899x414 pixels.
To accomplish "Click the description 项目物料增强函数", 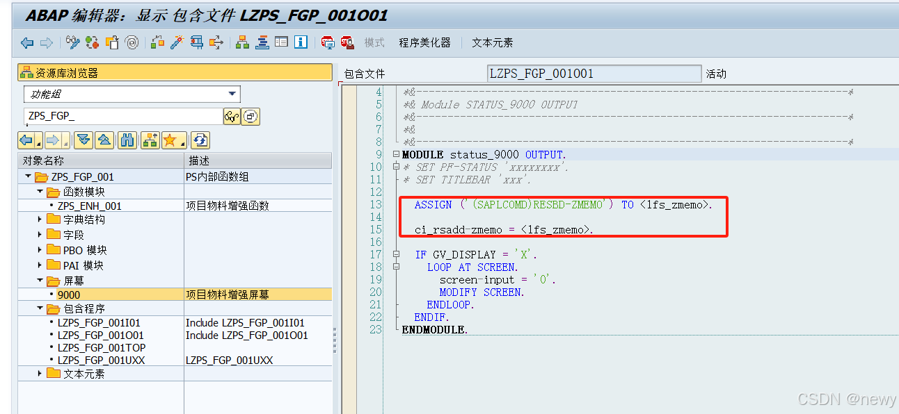I will (x=228, y=206).
